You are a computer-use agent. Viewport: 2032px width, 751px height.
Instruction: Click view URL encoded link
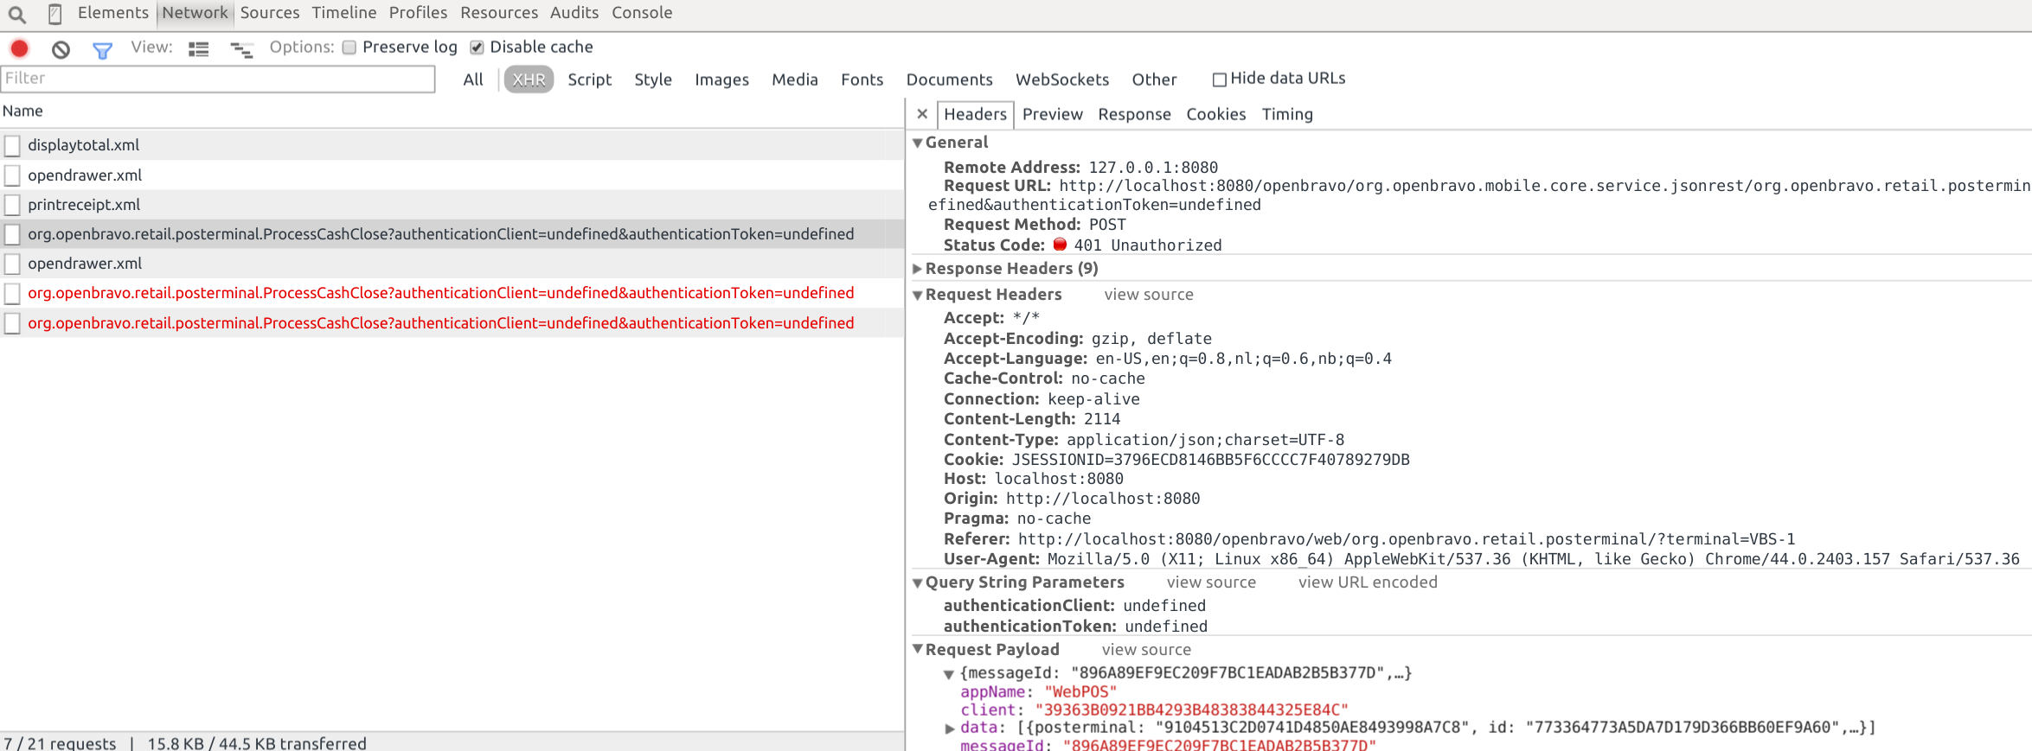coord(1367,582)
